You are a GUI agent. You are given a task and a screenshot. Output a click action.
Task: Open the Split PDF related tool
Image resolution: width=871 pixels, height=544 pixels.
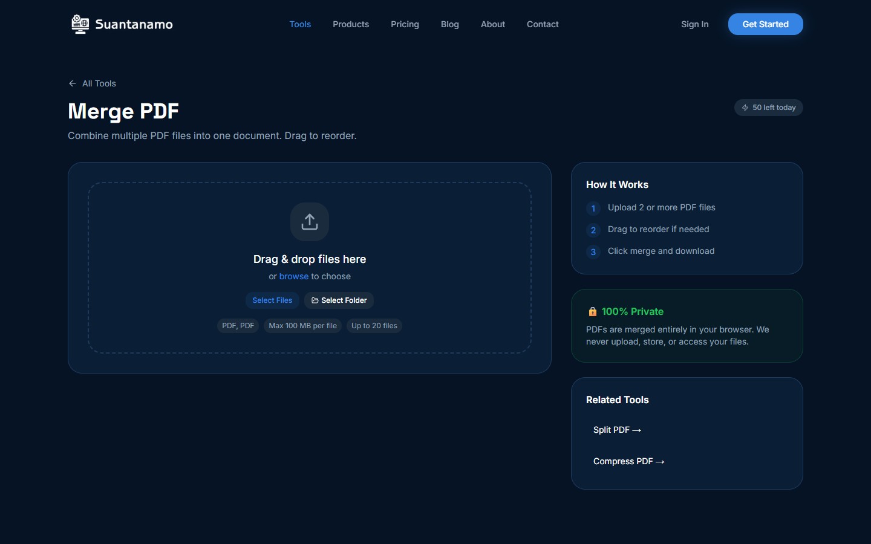[617, 430]
